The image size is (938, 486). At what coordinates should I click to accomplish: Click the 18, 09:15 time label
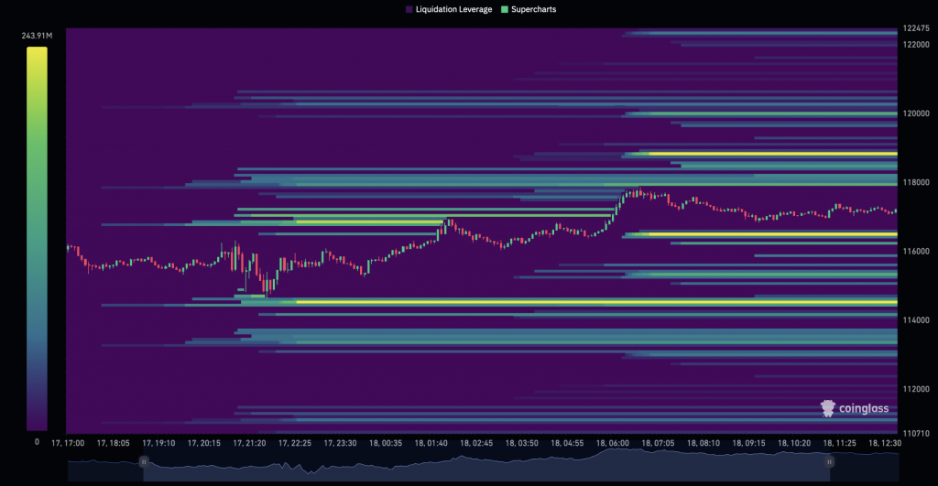[749, 443]
